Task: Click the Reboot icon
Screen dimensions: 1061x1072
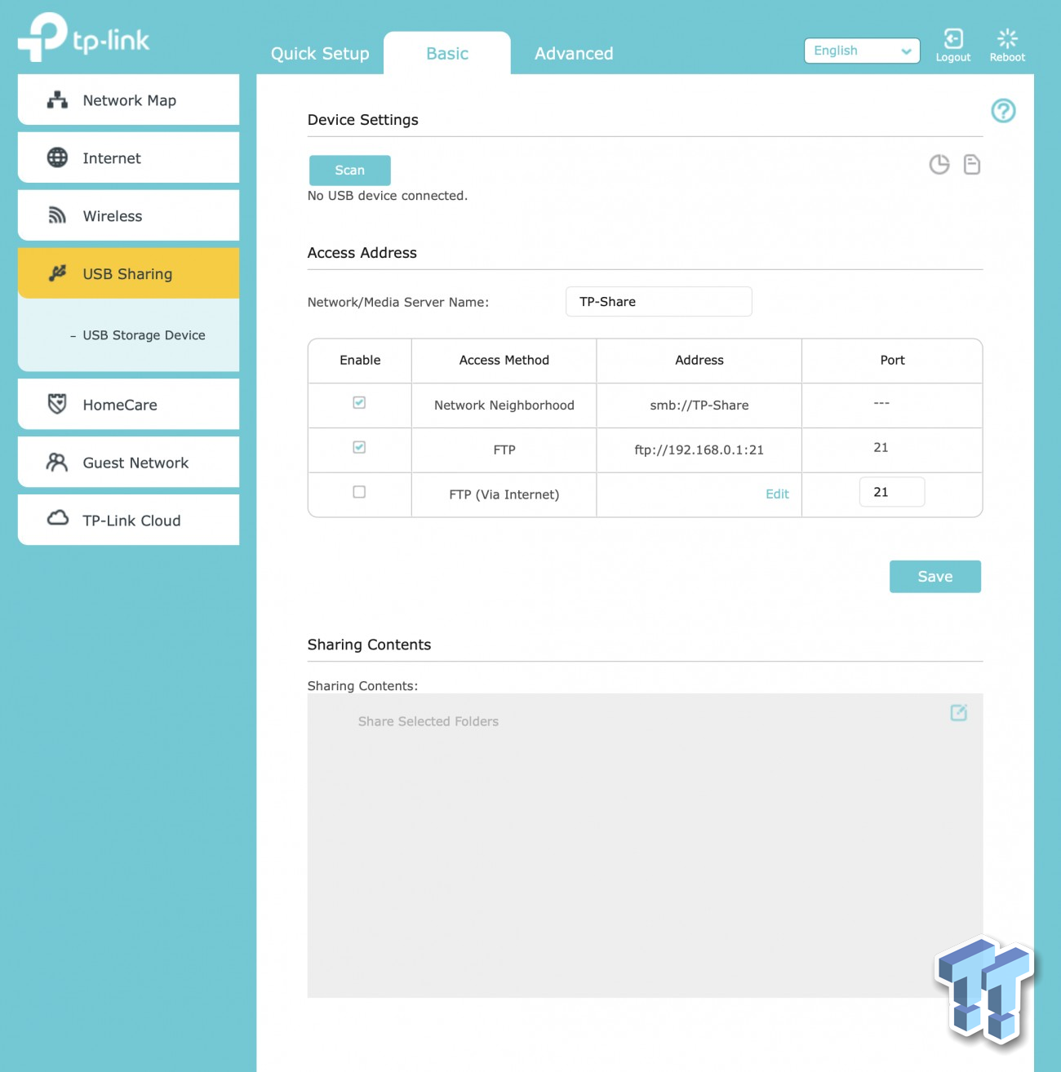Action: click(x=1007, y=39)
